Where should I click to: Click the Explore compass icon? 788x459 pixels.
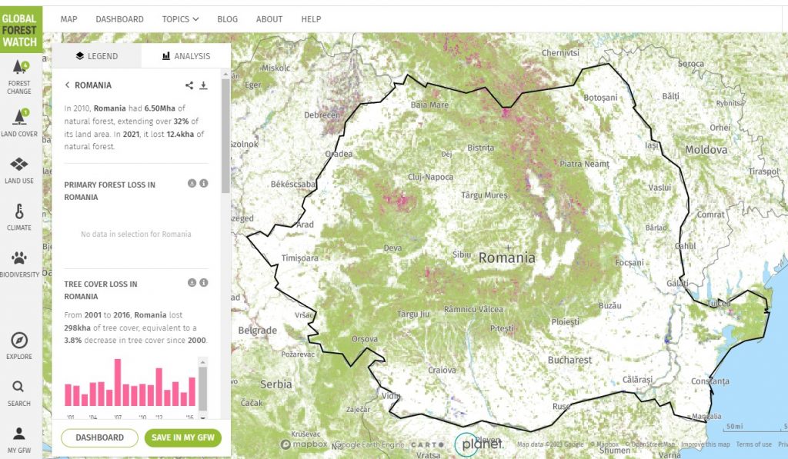pos(19,344)
